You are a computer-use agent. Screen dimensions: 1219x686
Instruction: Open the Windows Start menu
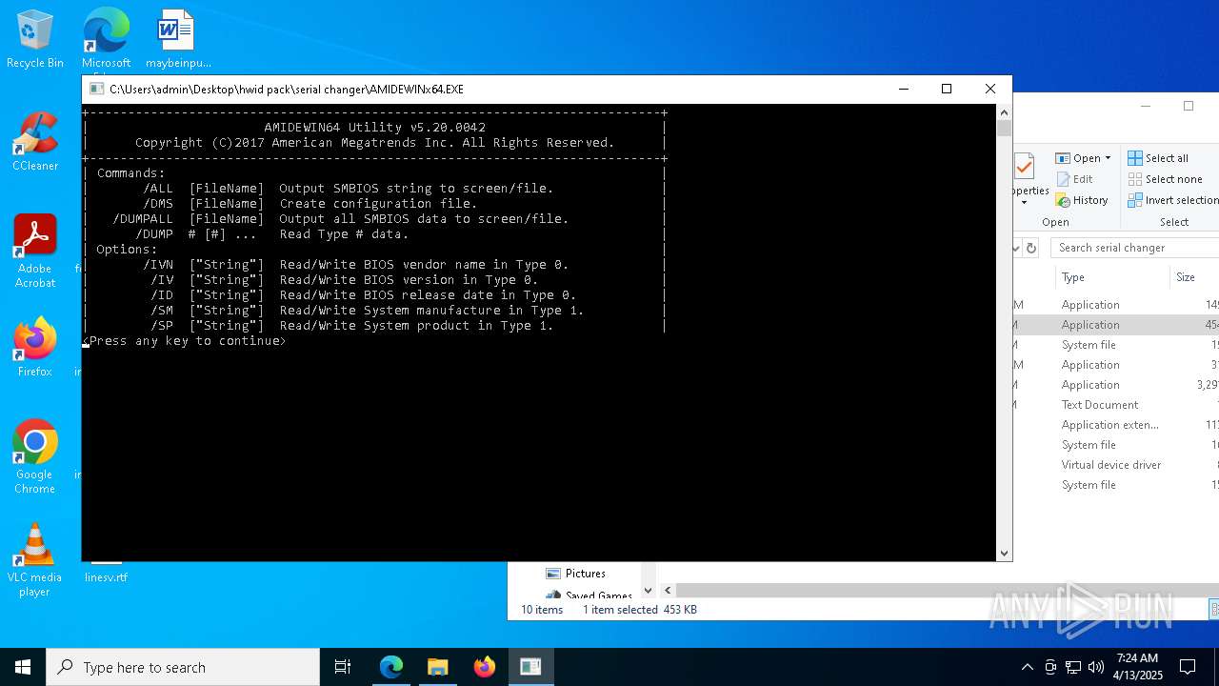pyautogui.click(x=23, y=667)
